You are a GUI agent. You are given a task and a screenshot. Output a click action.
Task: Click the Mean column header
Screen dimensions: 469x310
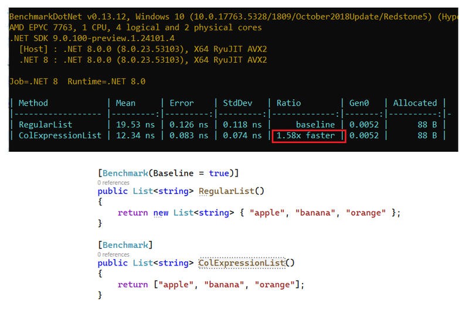pos(125,103)
